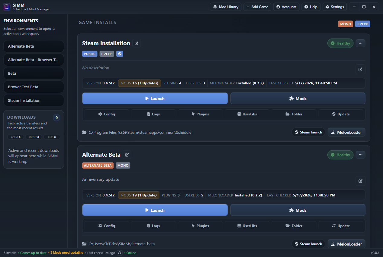Viewport: 383px width, 257px height.
Task: Click the ACTIVE 0 downloads chip
Action: pyautogui.click(x=16, y=137)
